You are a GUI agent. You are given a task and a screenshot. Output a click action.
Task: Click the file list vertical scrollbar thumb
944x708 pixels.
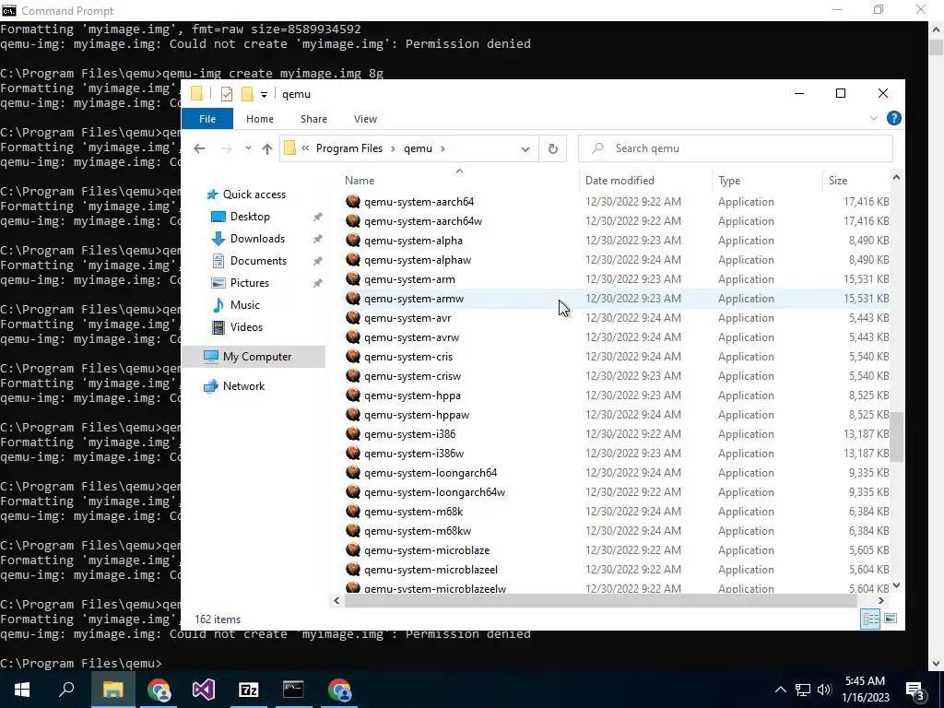pos(896,436)
